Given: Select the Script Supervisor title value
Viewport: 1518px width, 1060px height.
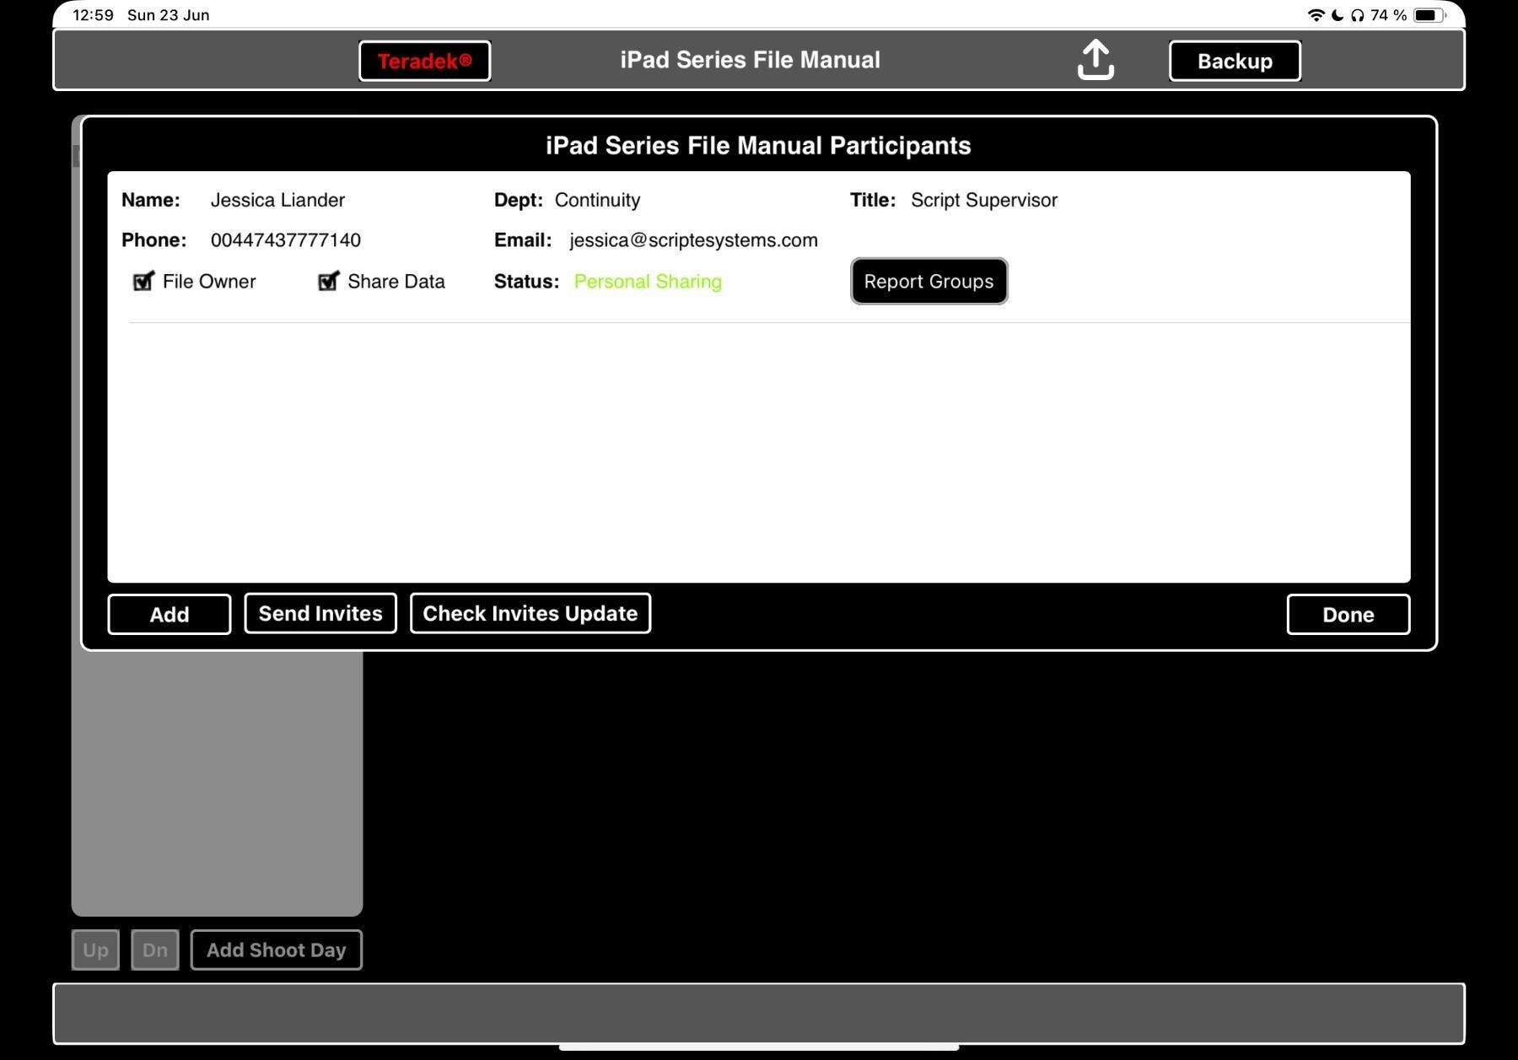Looking at the screenshot, I should click(x=984, y=200).
